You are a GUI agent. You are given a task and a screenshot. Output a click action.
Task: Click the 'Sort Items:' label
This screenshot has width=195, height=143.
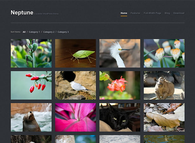(16, 32)
